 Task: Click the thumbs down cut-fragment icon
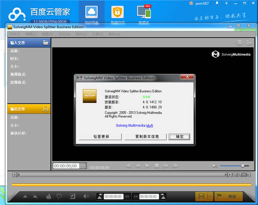pyautogui.click(x=59, y=196)
